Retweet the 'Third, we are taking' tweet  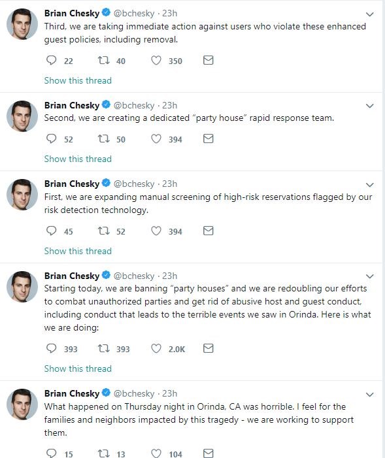point(103,61)
